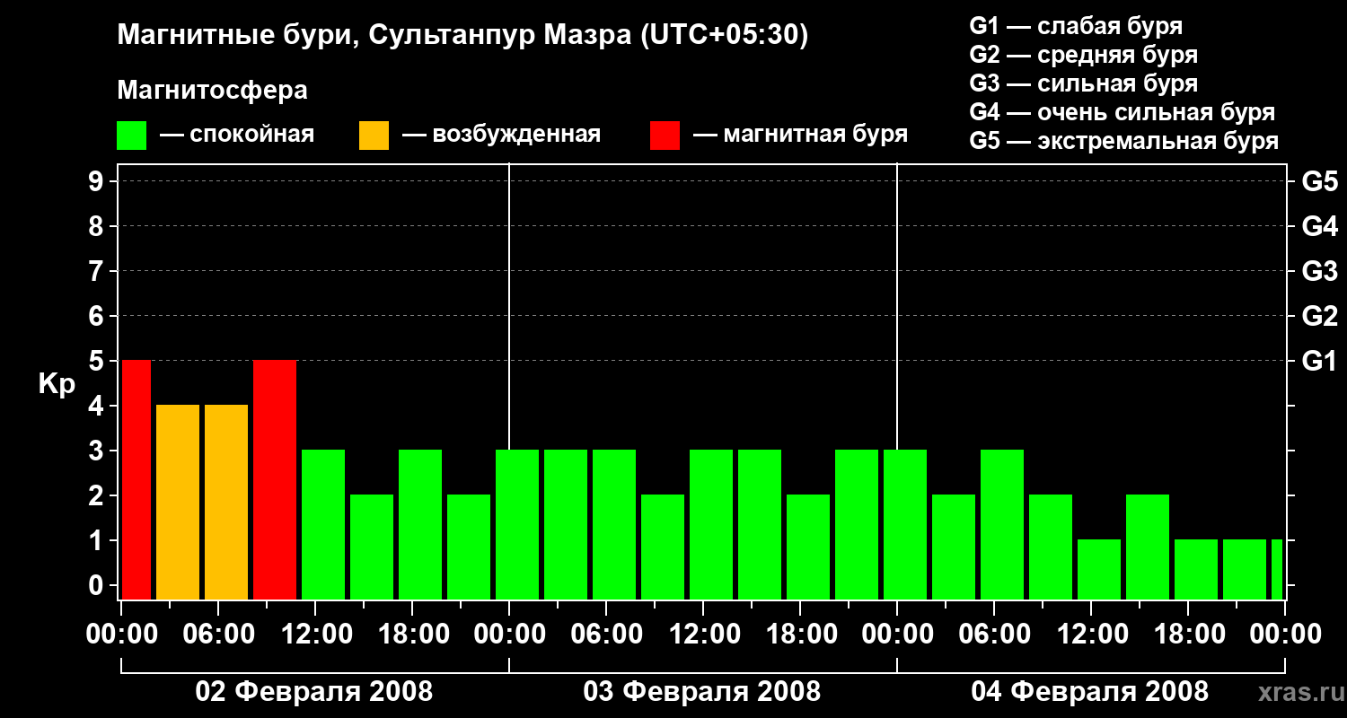Click the green 'спокойная' legend swatch
1347x718 pixels.
(x=132, y=136)
